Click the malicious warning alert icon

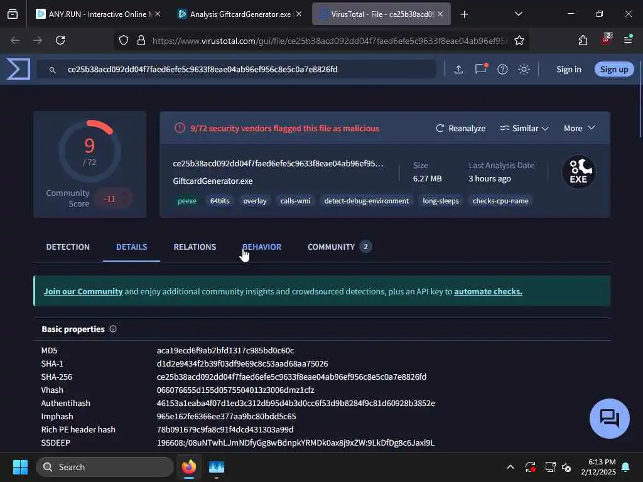click(x=180, y=128)
